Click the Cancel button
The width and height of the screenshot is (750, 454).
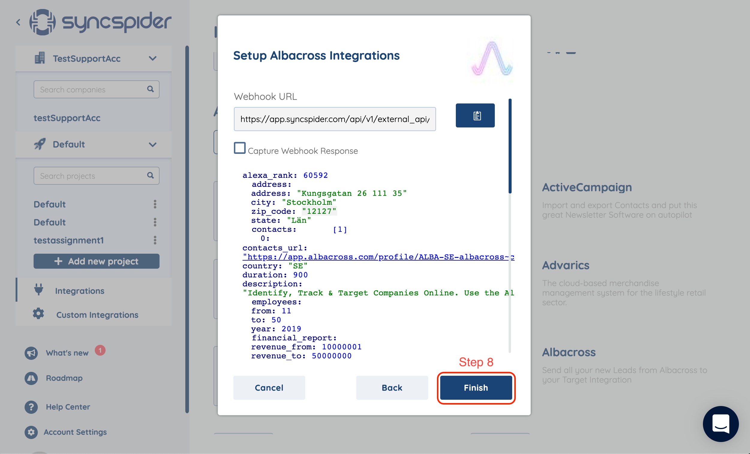click(269, 388)
